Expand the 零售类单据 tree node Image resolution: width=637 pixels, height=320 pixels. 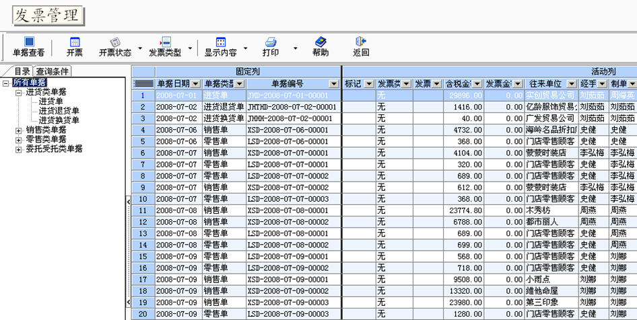coord(18,139)
